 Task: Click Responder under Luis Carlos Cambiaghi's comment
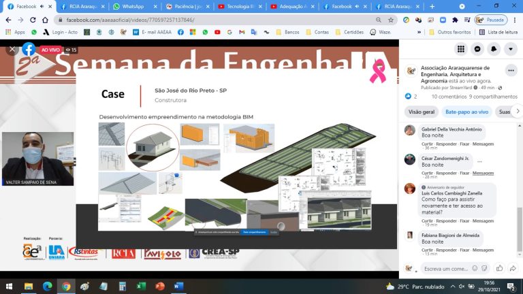pos(446,220)
